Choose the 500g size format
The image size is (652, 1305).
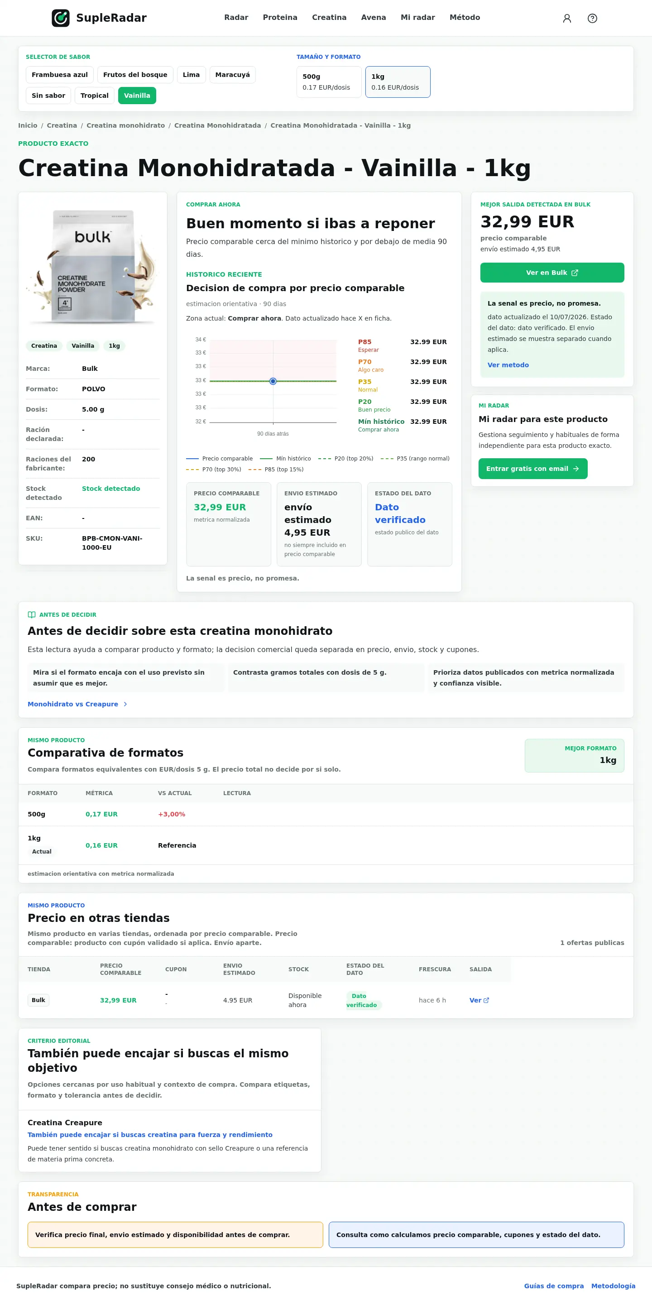pyautogui.click(x=329, y=82)
